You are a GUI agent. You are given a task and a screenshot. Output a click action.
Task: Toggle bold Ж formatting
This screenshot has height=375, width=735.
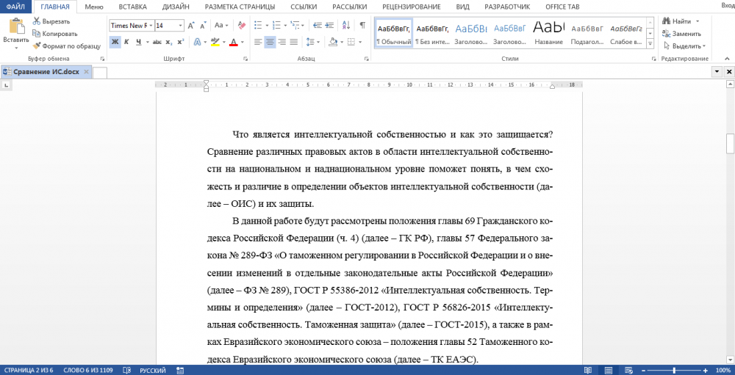[115, 43]
